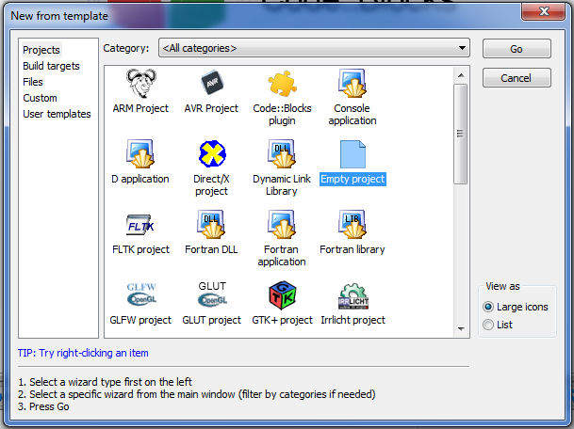
Task: Click the template list scroll up arrow
Action: coord(461,75)
